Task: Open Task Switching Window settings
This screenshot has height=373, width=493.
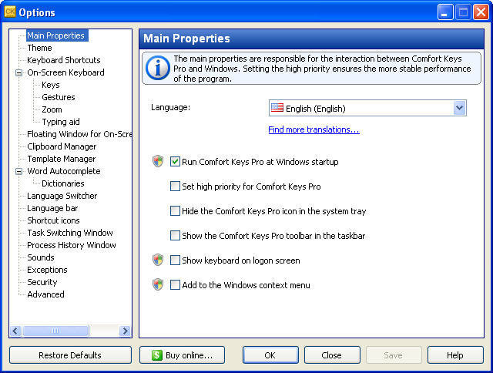Action: [70, 233]
